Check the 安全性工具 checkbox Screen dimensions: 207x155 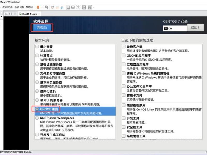click(x=124, y=127)
